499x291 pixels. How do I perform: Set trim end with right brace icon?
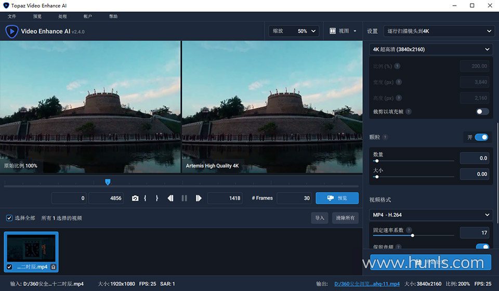click(x=156, y=198)
